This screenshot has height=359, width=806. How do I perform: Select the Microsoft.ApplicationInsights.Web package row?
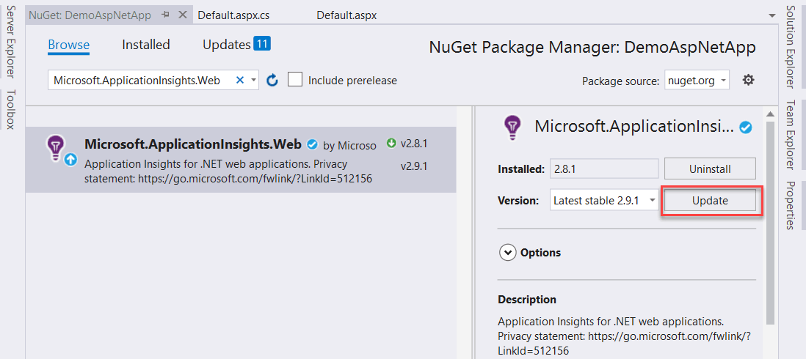(x=241, y=160)
